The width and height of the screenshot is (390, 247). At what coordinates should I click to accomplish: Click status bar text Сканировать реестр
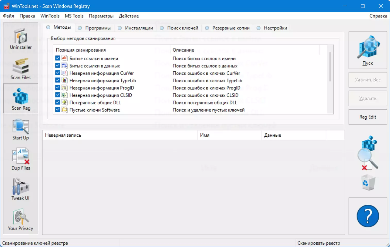(x=319, y=243)
